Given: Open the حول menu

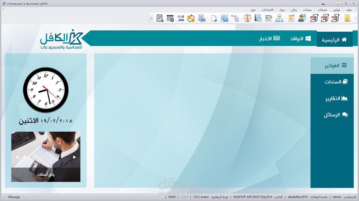Looking at the screenshot, I should (x=253, y=10).
